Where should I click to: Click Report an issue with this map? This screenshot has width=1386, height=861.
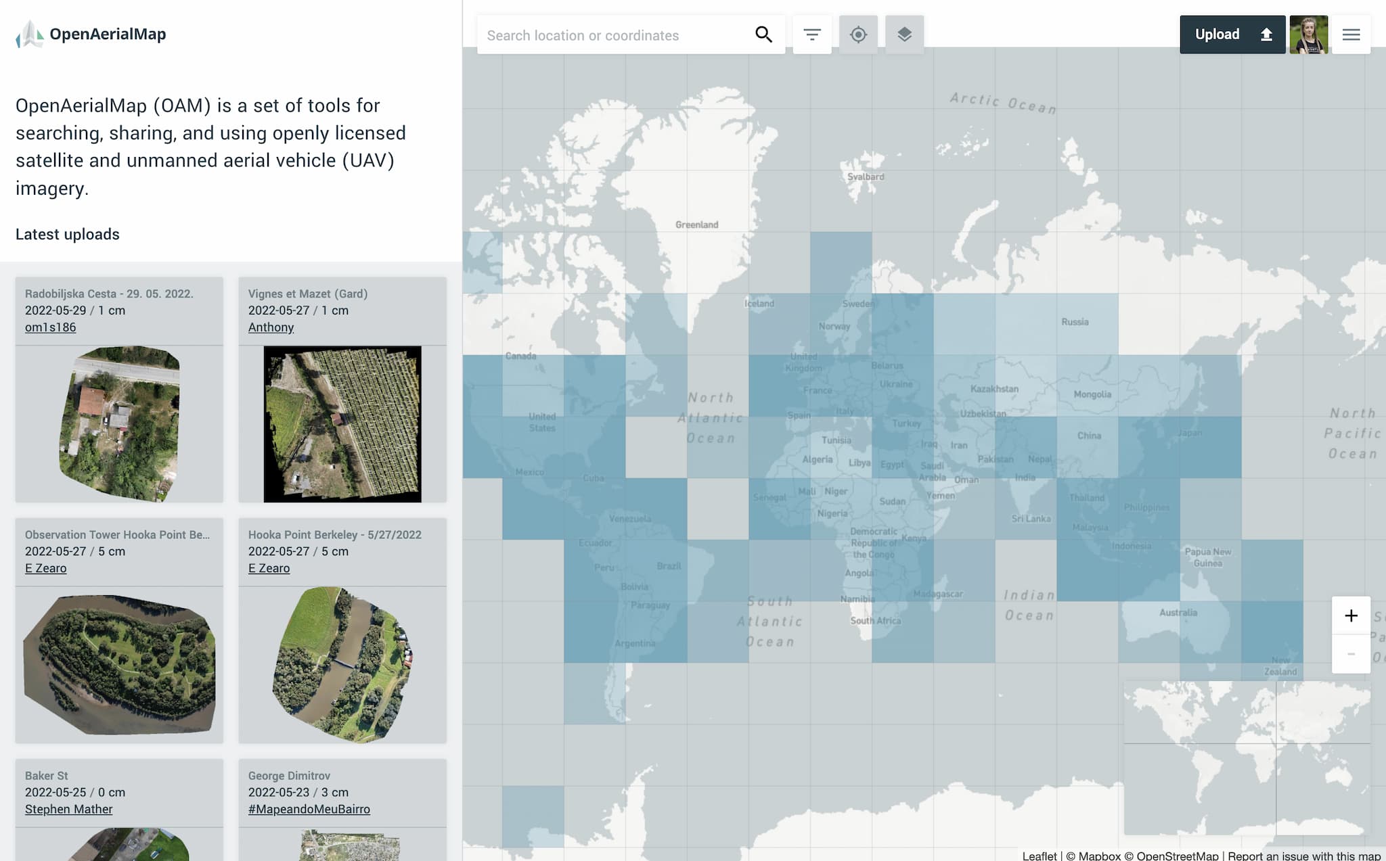(1304, 855)
